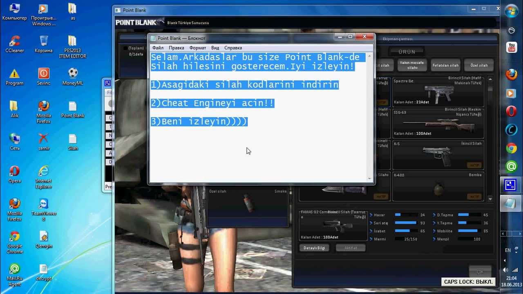Click Notepad scrollbar down arrow
This screenshot has height=294, width=523.
(370, 178)
